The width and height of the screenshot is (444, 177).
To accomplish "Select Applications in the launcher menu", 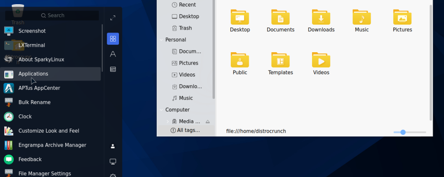I will pyautogui.click(x=33, y=74).
